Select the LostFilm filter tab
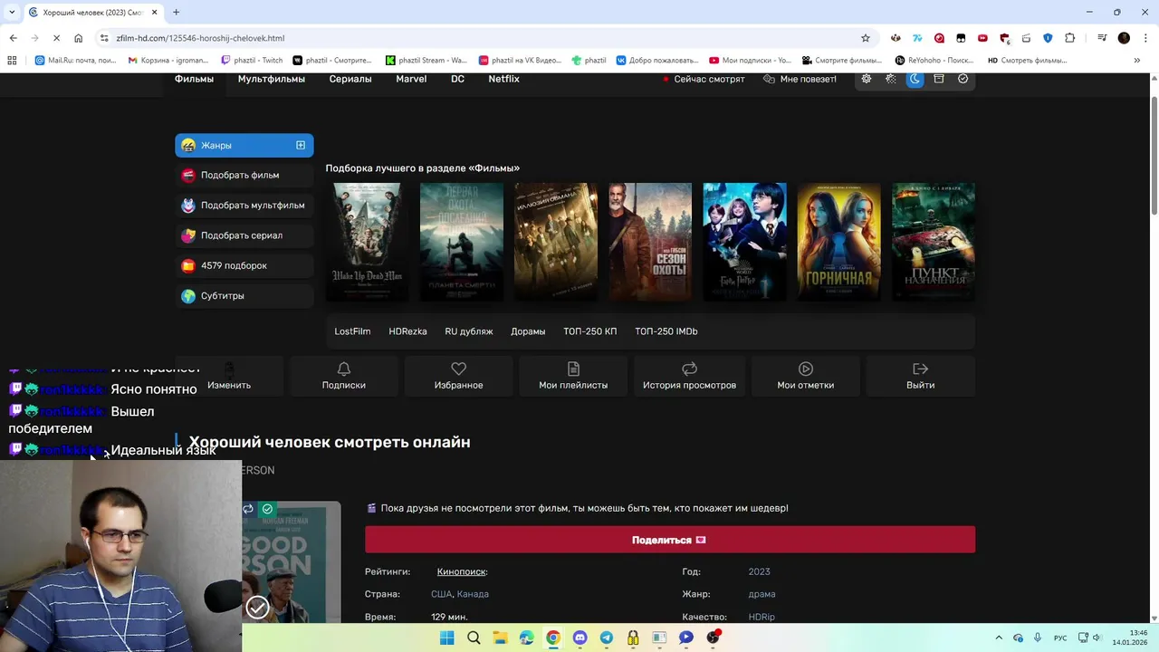Image resolution: width=1159 pixels, height=652 pixels. point(352,331)
